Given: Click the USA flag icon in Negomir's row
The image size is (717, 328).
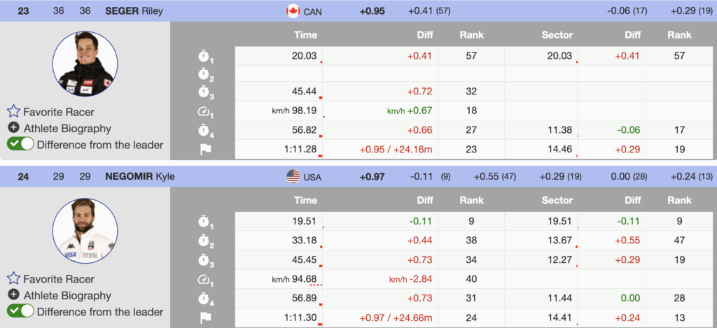Looking at the screenshot, I should tap(293, 177).
